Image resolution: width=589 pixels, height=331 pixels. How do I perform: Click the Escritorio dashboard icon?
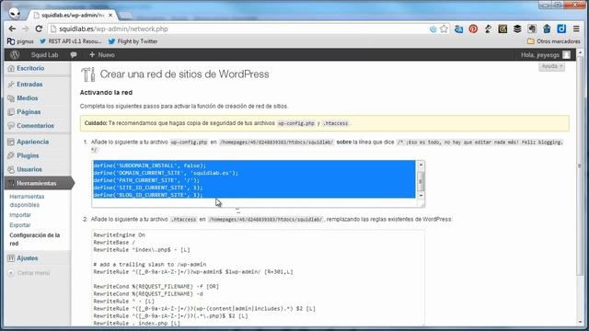pyautogui.click(x=11, y=68)
